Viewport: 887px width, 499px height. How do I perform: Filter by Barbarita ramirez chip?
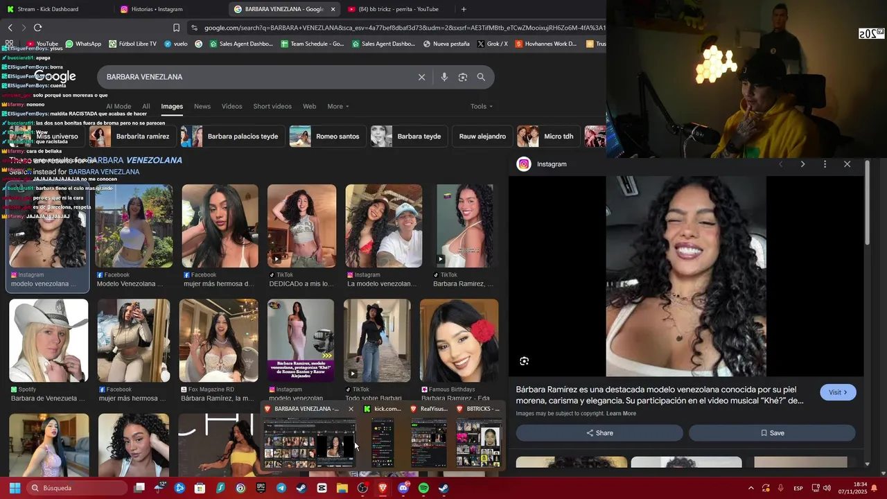coord(132,137)
